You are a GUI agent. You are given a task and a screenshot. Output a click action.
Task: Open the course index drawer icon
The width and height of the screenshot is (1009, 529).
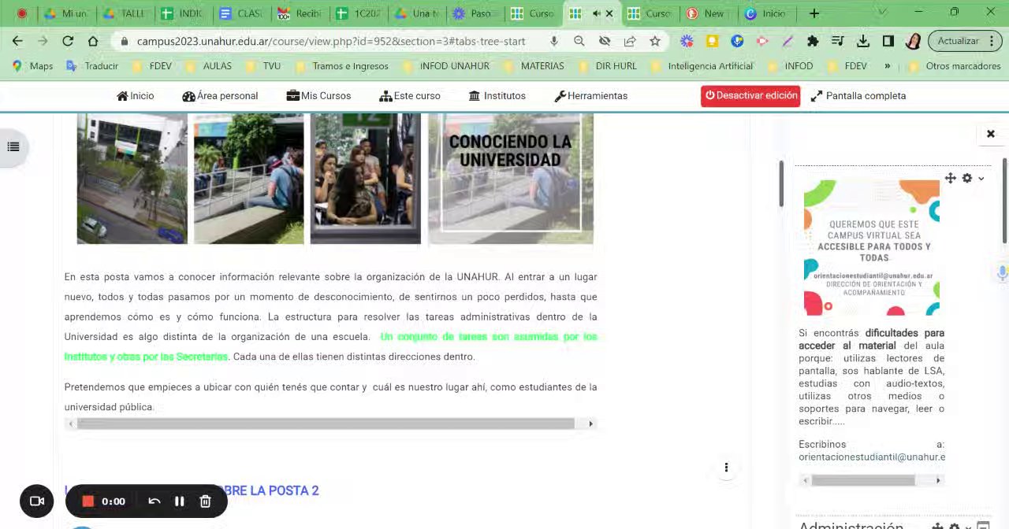point(13,146)
